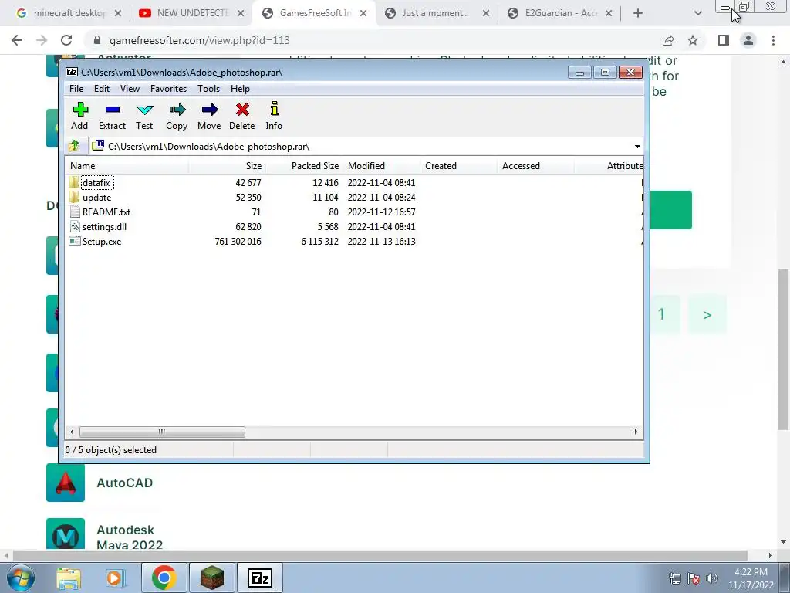Open the address path dropdown in 7-Zip

637,146
